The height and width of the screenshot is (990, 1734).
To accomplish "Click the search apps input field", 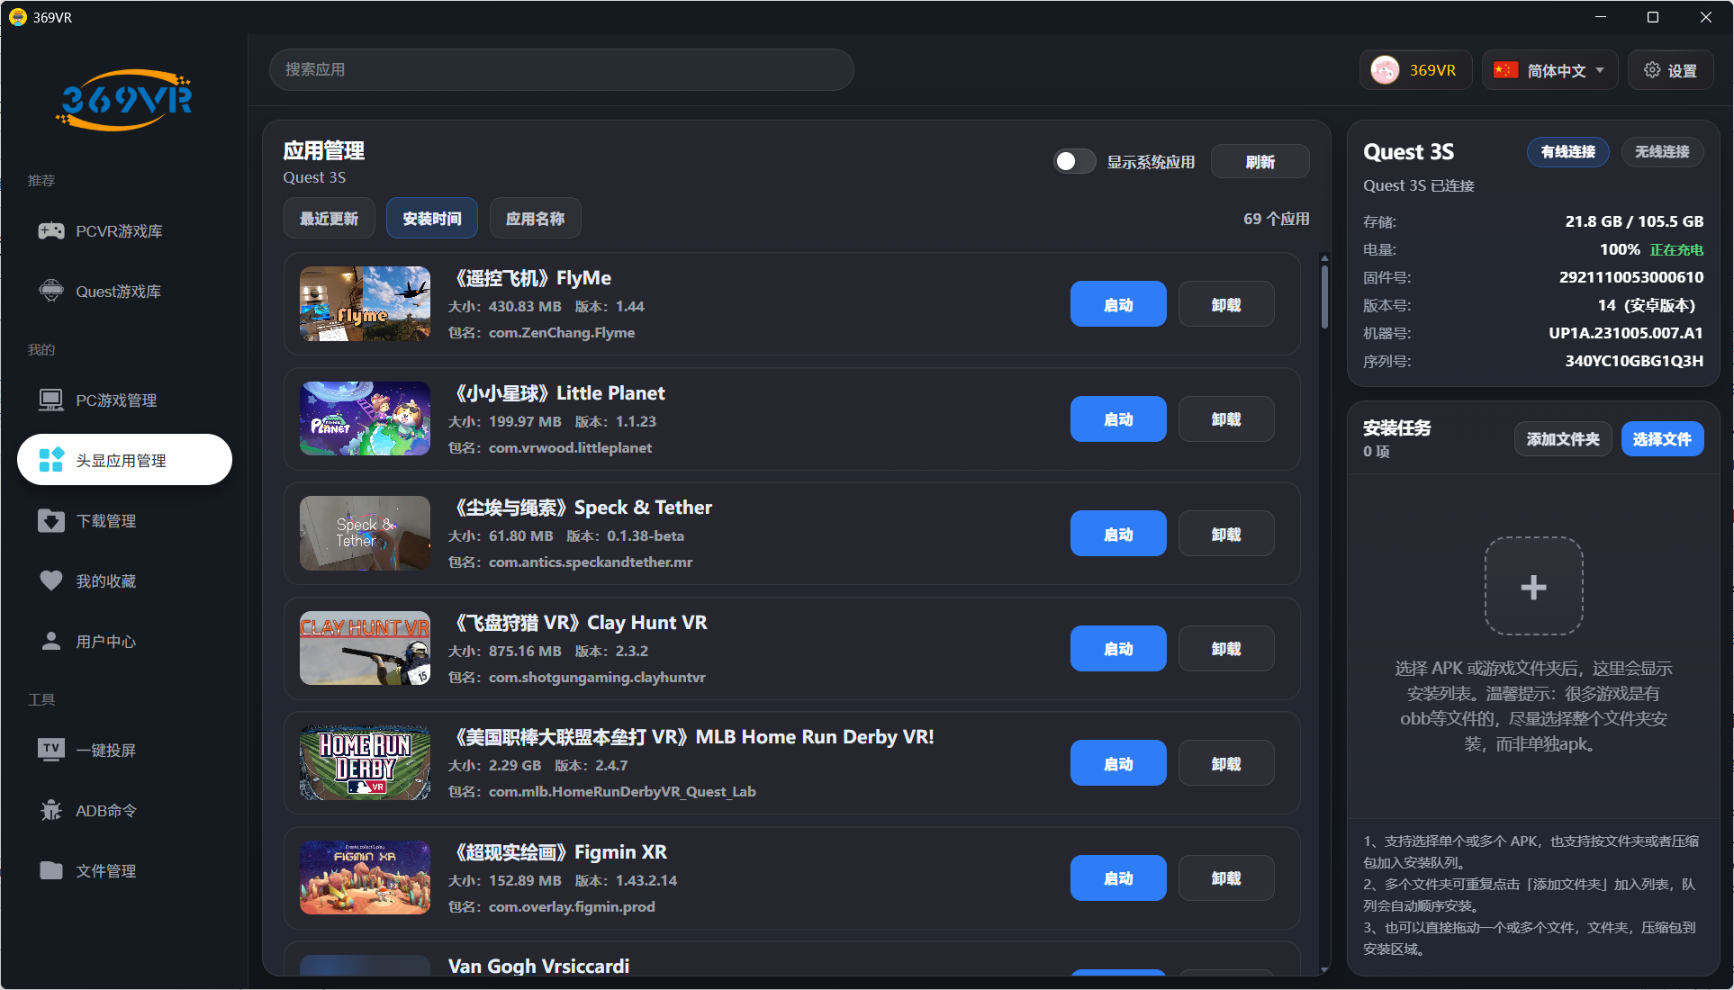I will point(561,69).
